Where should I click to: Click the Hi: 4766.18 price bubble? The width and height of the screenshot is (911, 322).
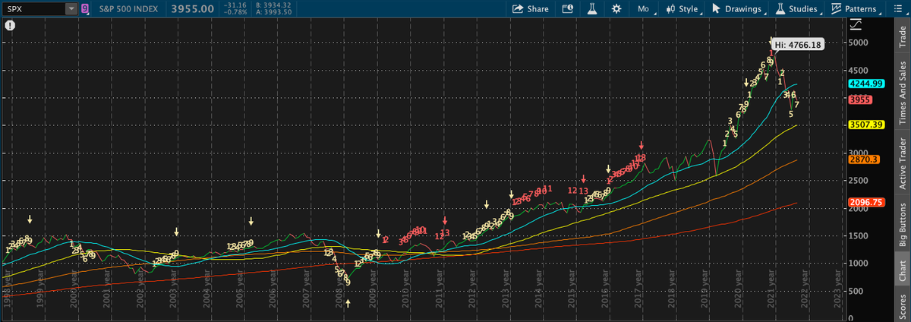coord(797,45)
